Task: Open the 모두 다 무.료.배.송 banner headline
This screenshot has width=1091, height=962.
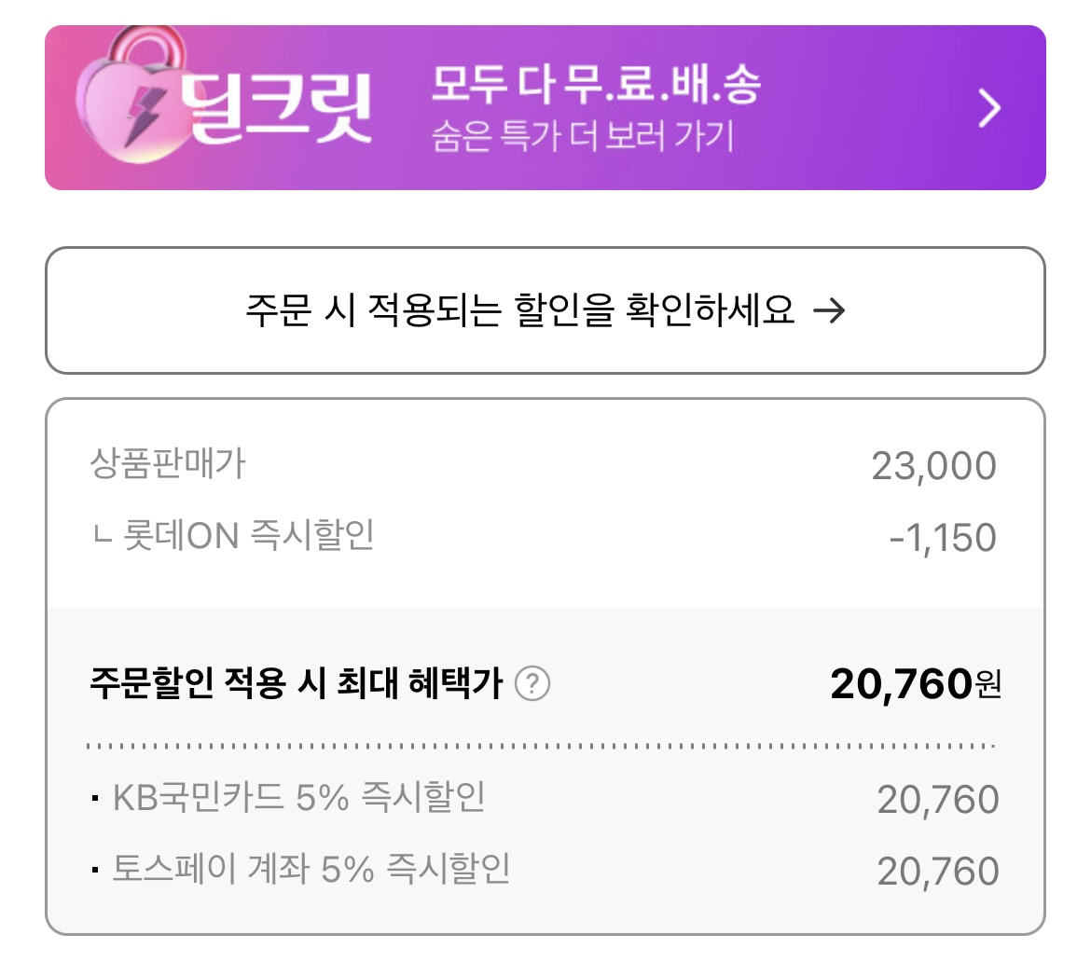Action: (596, 84)
